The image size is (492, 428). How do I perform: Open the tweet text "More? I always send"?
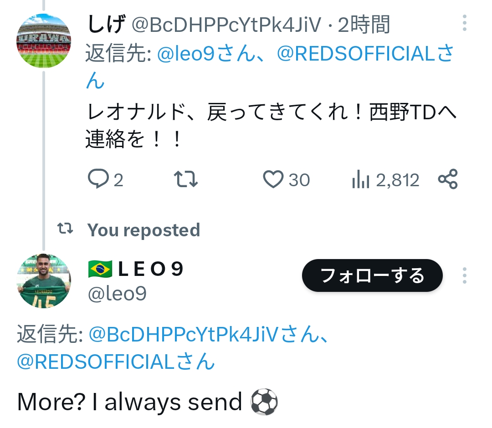coord(129,402)
